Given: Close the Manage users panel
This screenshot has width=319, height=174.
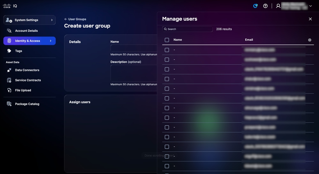Looking at the screenshot, I should (x=310, y=19).
